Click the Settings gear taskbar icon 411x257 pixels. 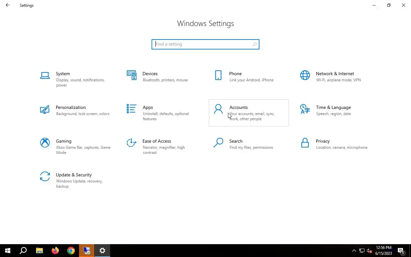pyautogui.click(x=102, y=251)
